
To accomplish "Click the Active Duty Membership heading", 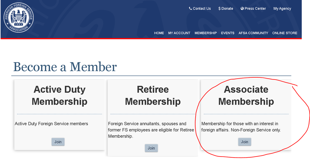I will (60, 95).
